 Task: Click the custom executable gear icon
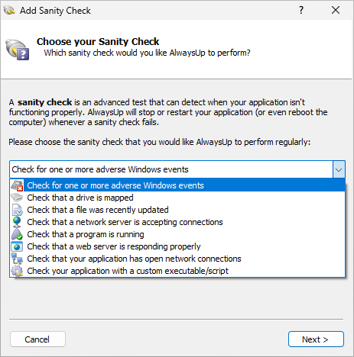click(x=17, y=271)
